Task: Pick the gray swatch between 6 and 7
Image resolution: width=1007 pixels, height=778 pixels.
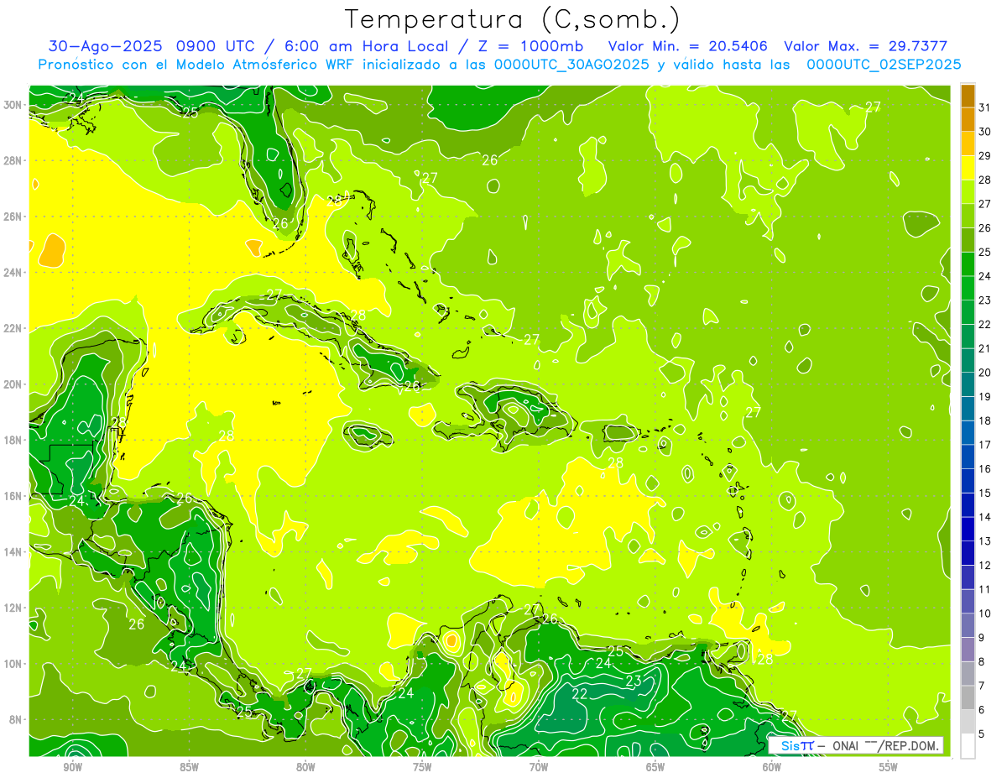Action: pyautogui.click(x=968, y=697)
